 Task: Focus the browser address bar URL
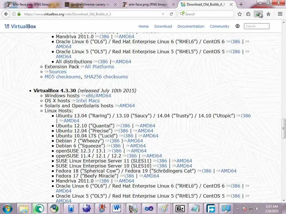pyautogui.click(x=68, y=14)
